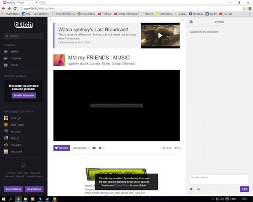Screen dimensions: 253x202
Task: Click the chat message input box
Action: (219, 179)
